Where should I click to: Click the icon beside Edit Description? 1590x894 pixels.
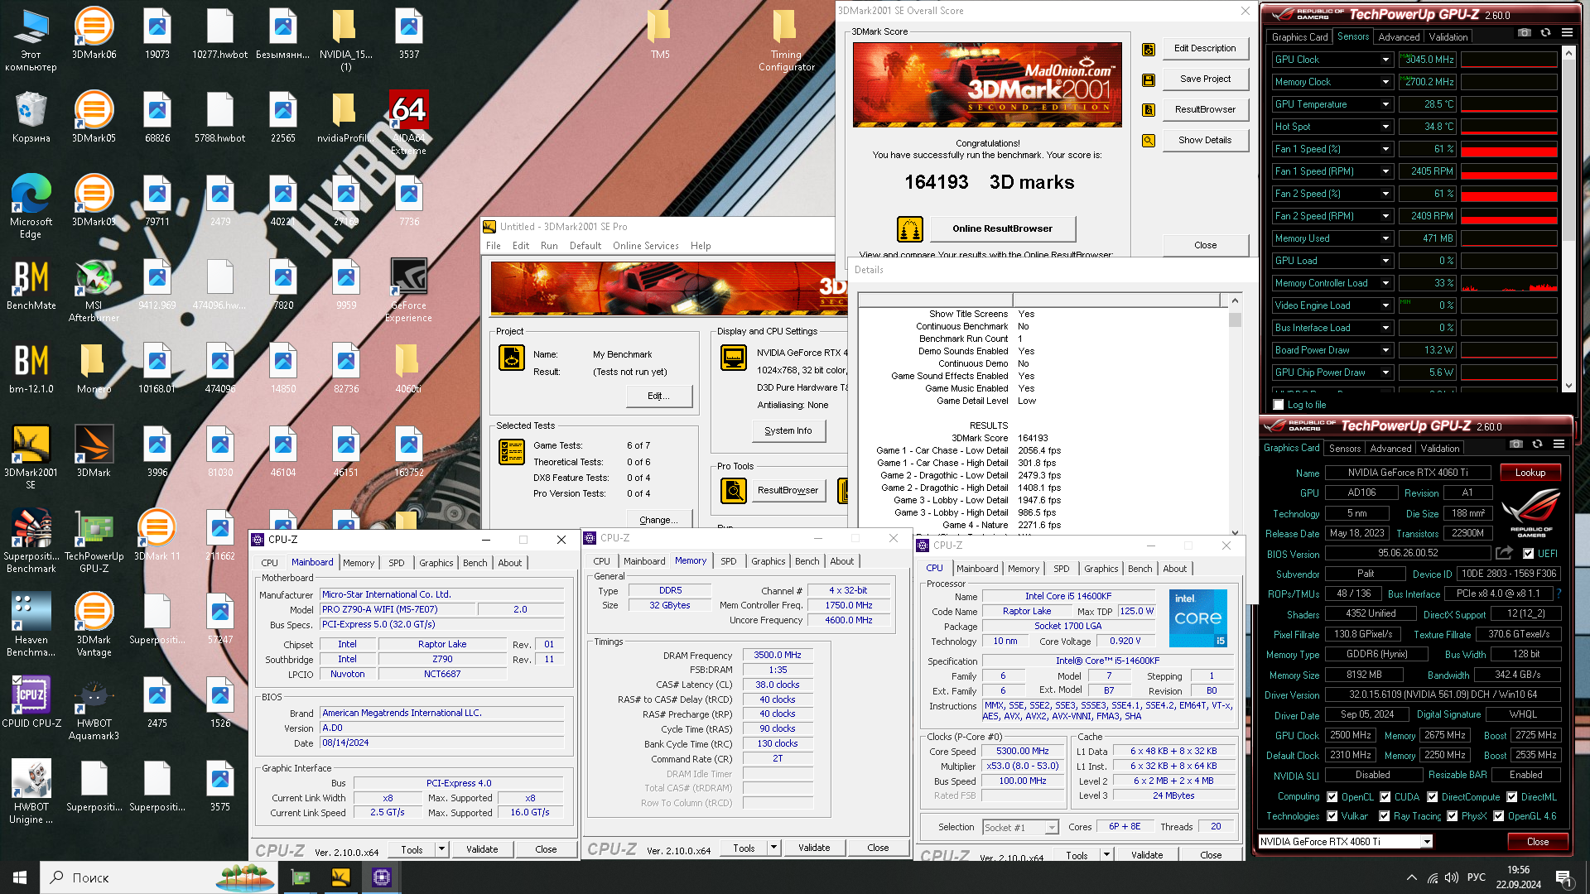pyautogui.click(x=1149, y=50)
